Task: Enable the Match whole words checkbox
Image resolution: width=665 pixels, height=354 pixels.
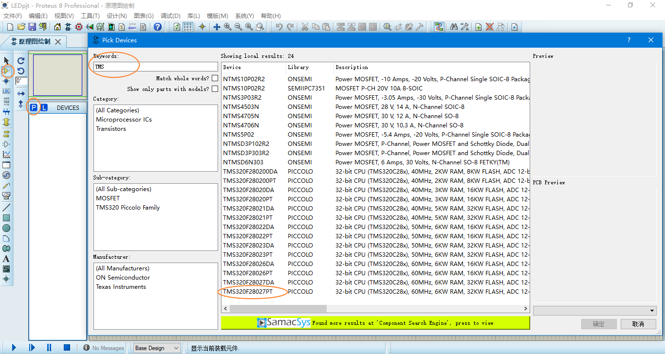Action: coord(215,77)
